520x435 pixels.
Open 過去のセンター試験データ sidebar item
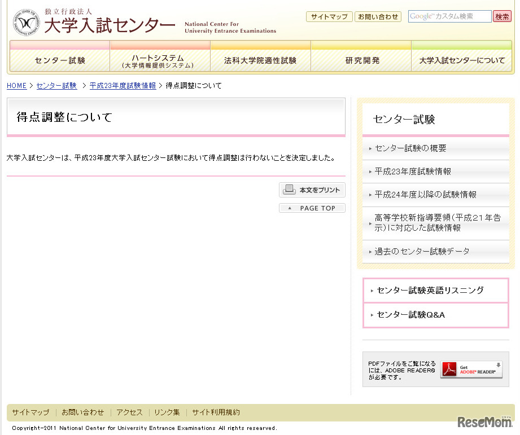coord(422,251)
